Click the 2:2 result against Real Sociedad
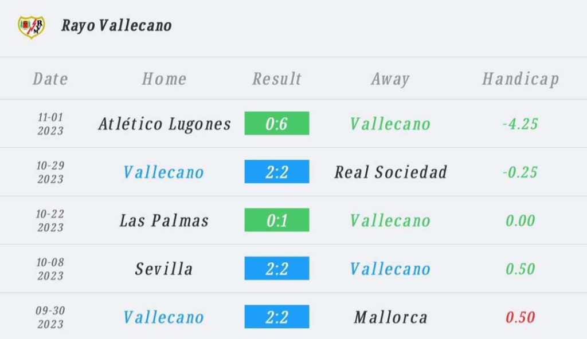Screen dimensions: 587x339 [277, 171]
